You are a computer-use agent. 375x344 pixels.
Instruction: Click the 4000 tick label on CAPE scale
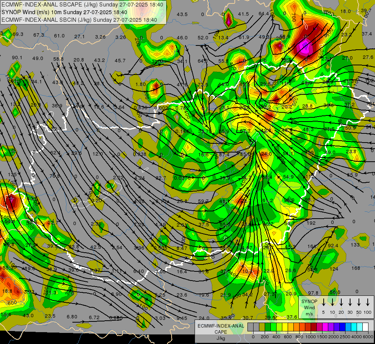tap(357, 337)
